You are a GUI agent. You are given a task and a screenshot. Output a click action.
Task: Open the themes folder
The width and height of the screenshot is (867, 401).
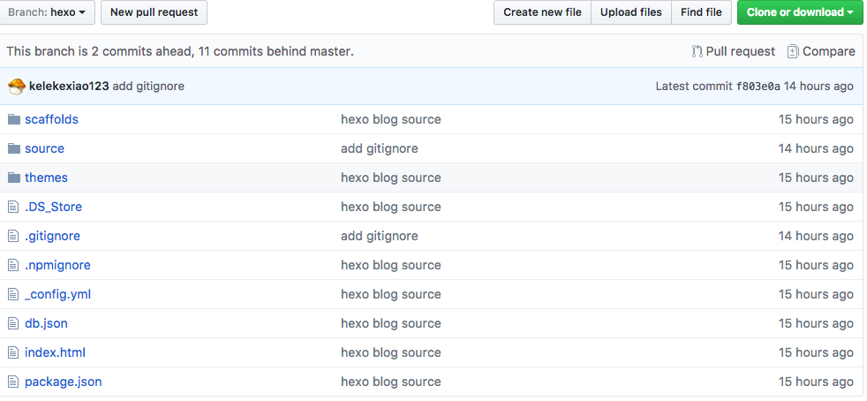46,178
